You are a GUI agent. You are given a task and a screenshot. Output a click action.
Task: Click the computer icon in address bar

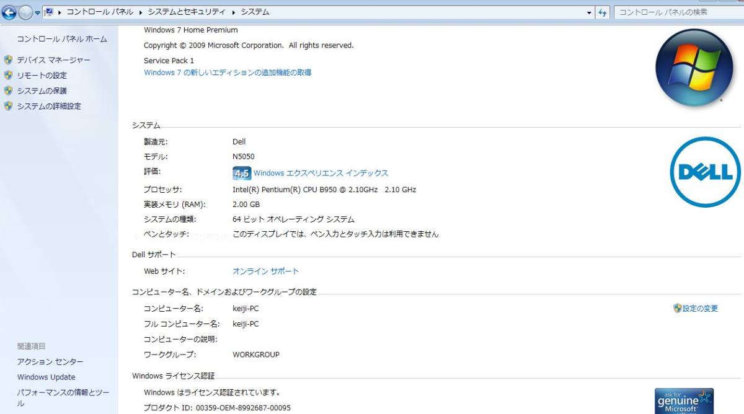(x=49, y=12)
